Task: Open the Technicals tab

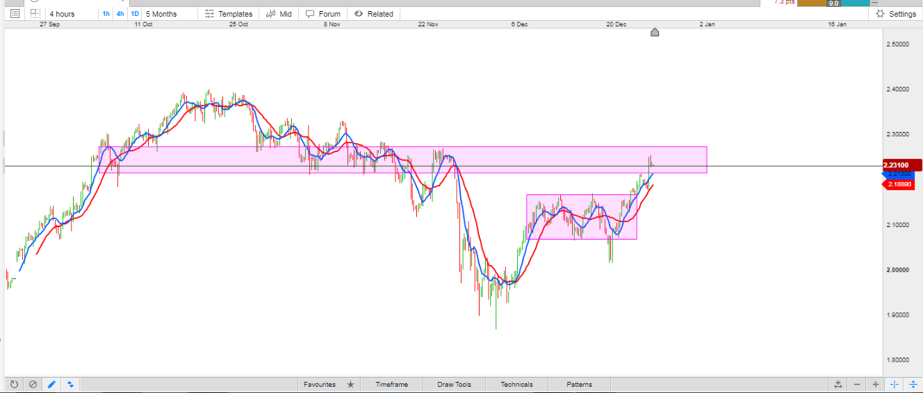Action: point(516,384)
